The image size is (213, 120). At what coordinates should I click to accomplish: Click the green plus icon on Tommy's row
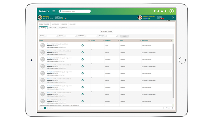coord(83,101)
